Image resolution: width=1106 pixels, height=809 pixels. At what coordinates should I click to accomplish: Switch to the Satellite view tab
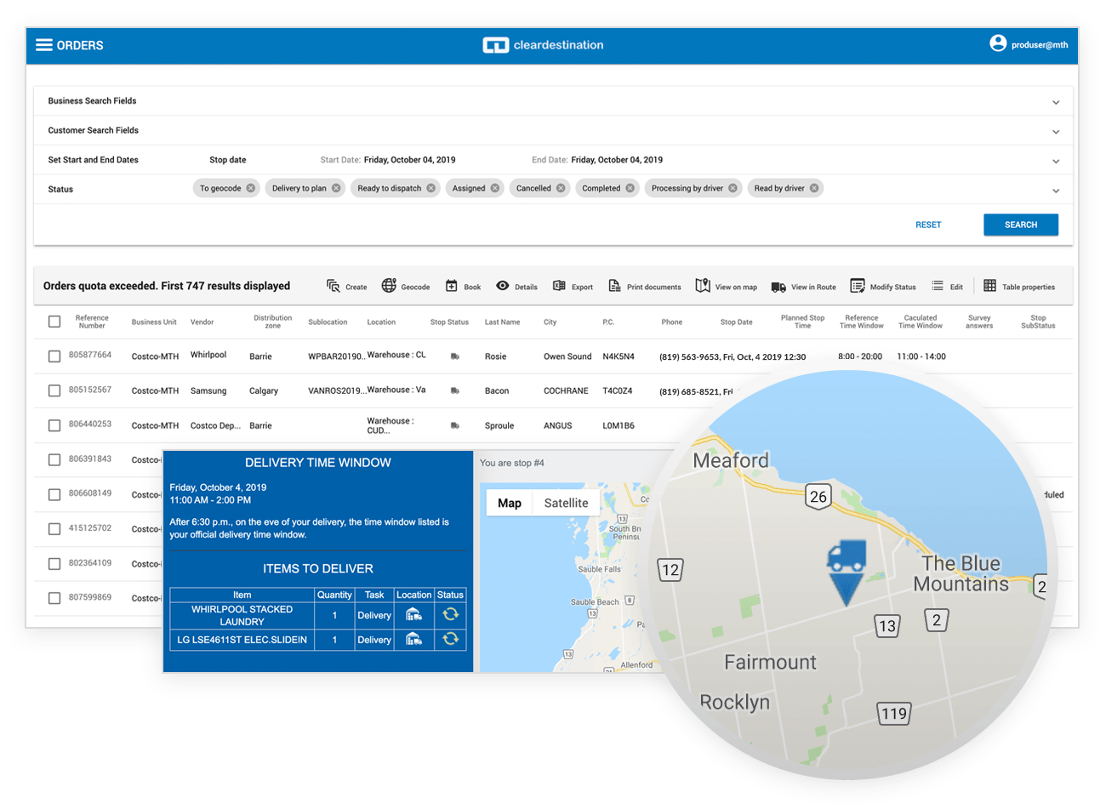(x=566, y=503)
